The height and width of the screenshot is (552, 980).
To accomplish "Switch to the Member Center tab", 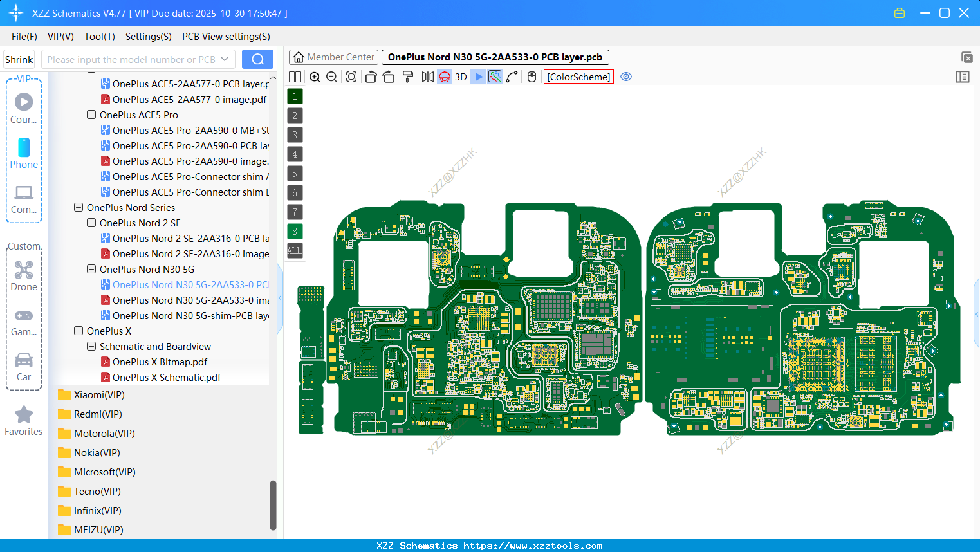I will [x=333, y=57].
